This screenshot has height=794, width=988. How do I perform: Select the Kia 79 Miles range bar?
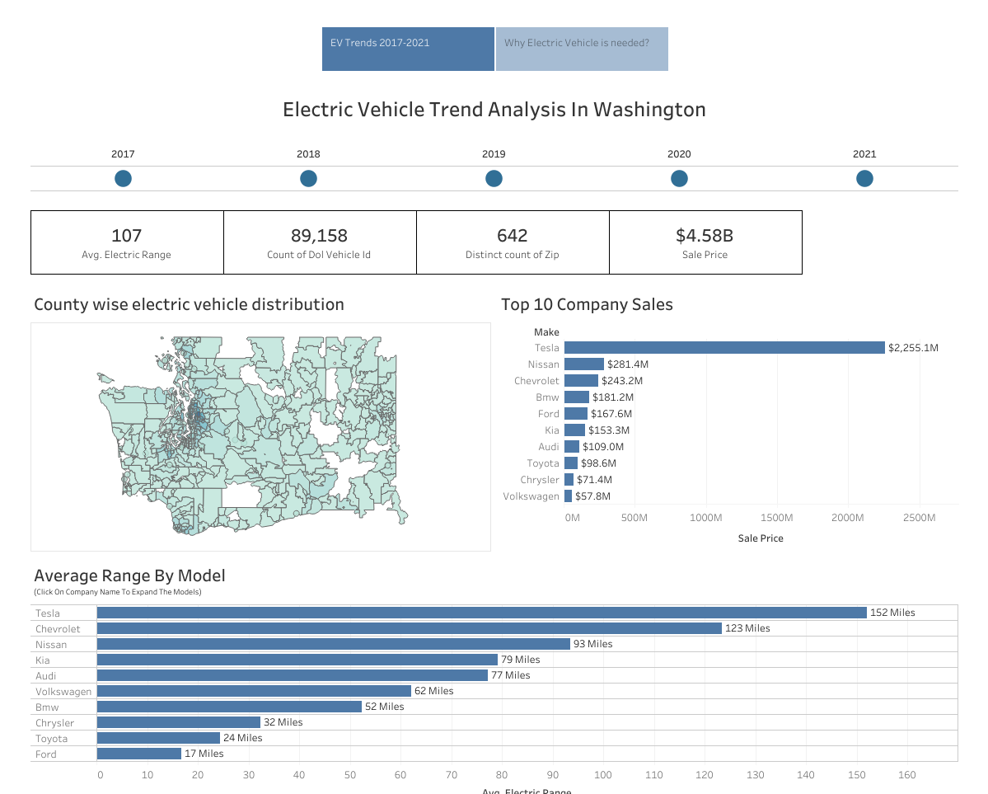click(x=297, y=660)
